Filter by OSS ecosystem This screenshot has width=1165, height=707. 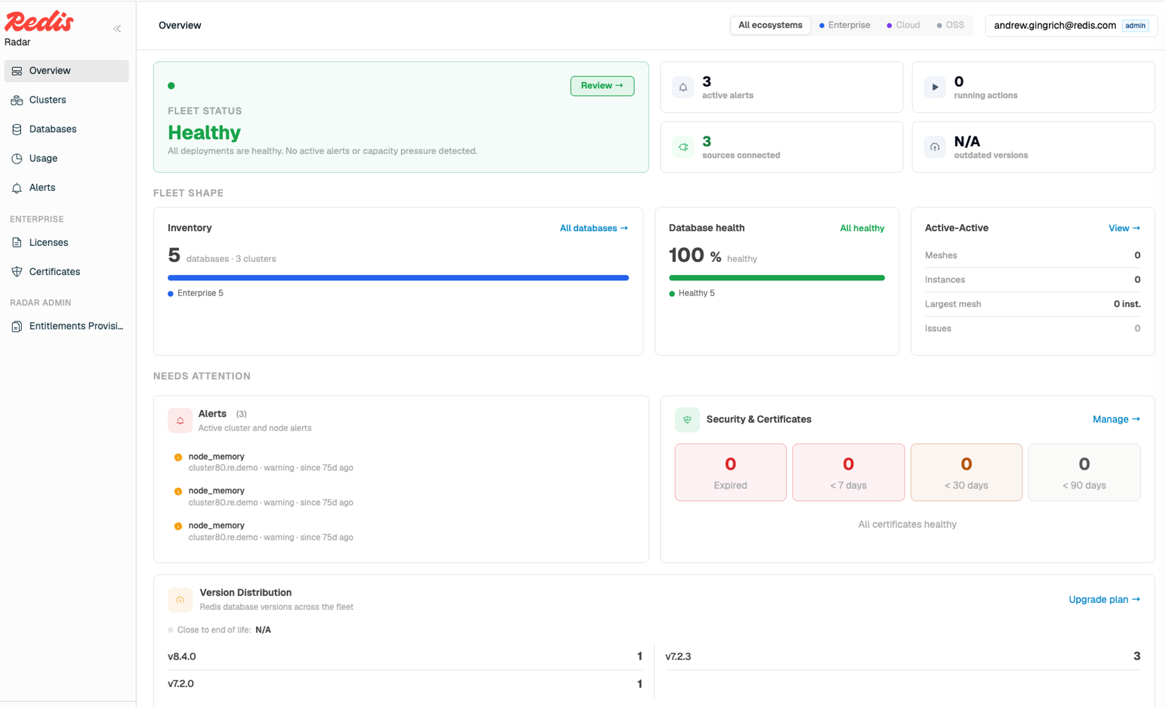point(950,25)
